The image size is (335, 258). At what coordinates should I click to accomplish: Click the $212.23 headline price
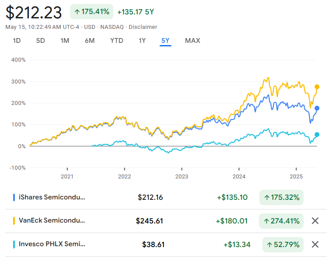pos(34,13)
